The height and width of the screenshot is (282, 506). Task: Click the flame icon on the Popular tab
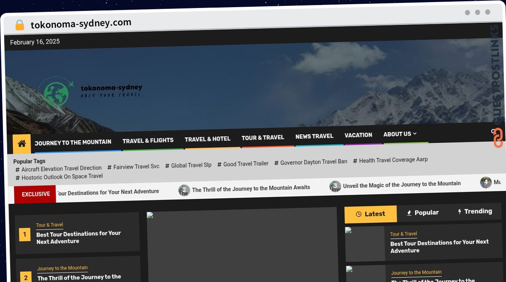(x=409, y=213)
